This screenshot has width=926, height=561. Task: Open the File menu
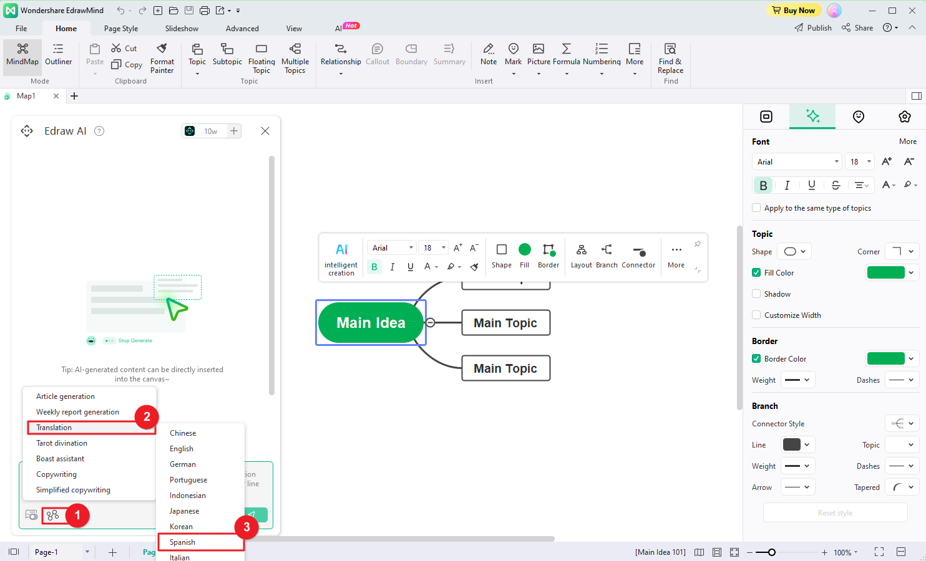click(21, 29)
